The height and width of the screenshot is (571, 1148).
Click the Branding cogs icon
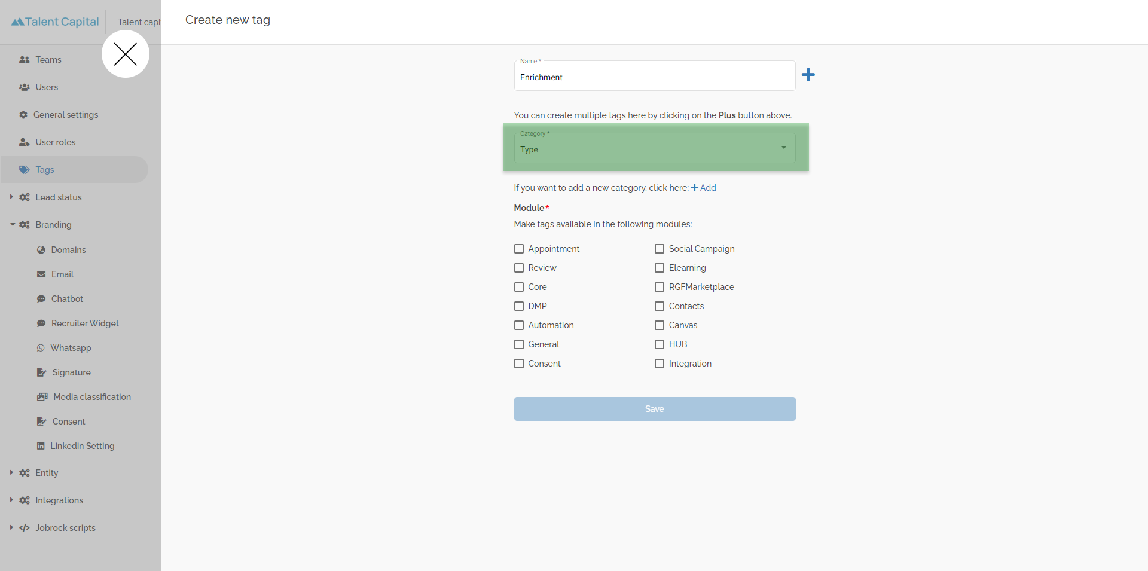25,225
